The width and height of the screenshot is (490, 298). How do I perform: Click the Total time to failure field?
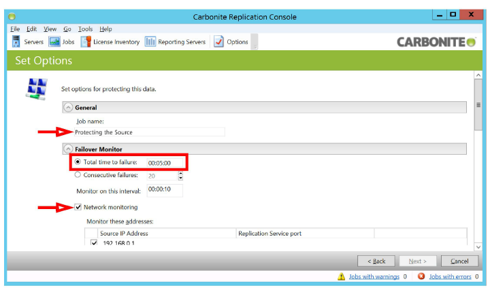(x=165, y=163)
